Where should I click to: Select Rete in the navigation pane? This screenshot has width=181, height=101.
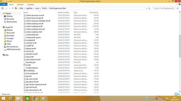pos(7,55)
